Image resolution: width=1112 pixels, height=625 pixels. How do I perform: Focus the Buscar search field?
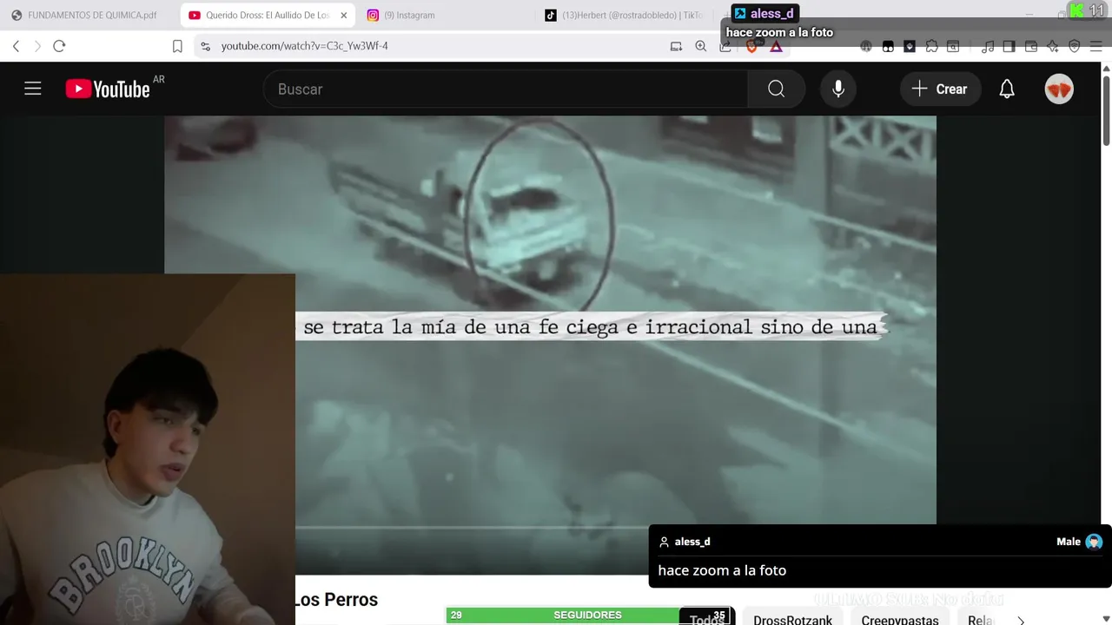[506, 89]
